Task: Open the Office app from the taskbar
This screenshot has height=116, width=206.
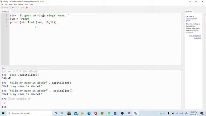Action: (x=96, y=113)
